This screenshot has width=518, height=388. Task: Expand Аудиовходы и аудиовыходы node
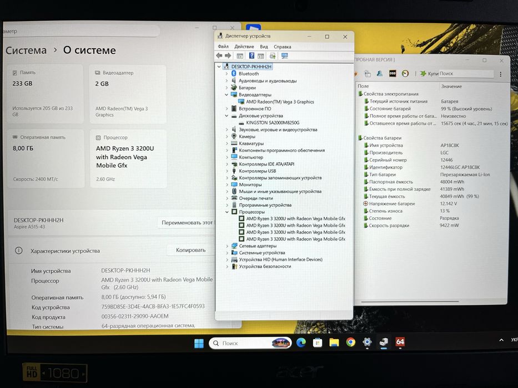click(227, 81)
